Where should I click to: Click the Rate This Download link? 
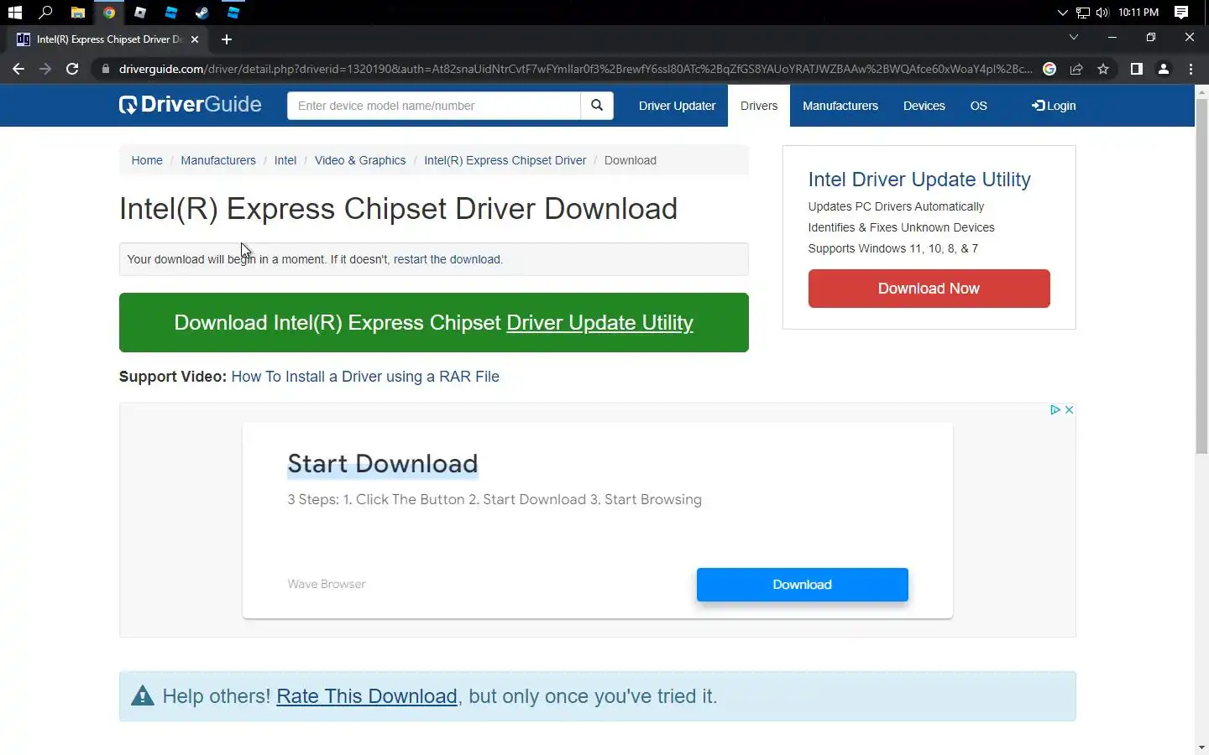[367, 696]
